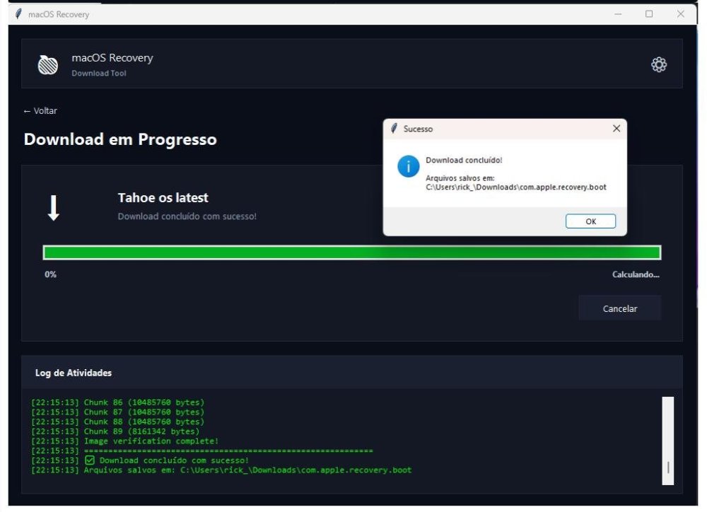
Task: Close the macOS Recovery window
Action: pos(680,14)
